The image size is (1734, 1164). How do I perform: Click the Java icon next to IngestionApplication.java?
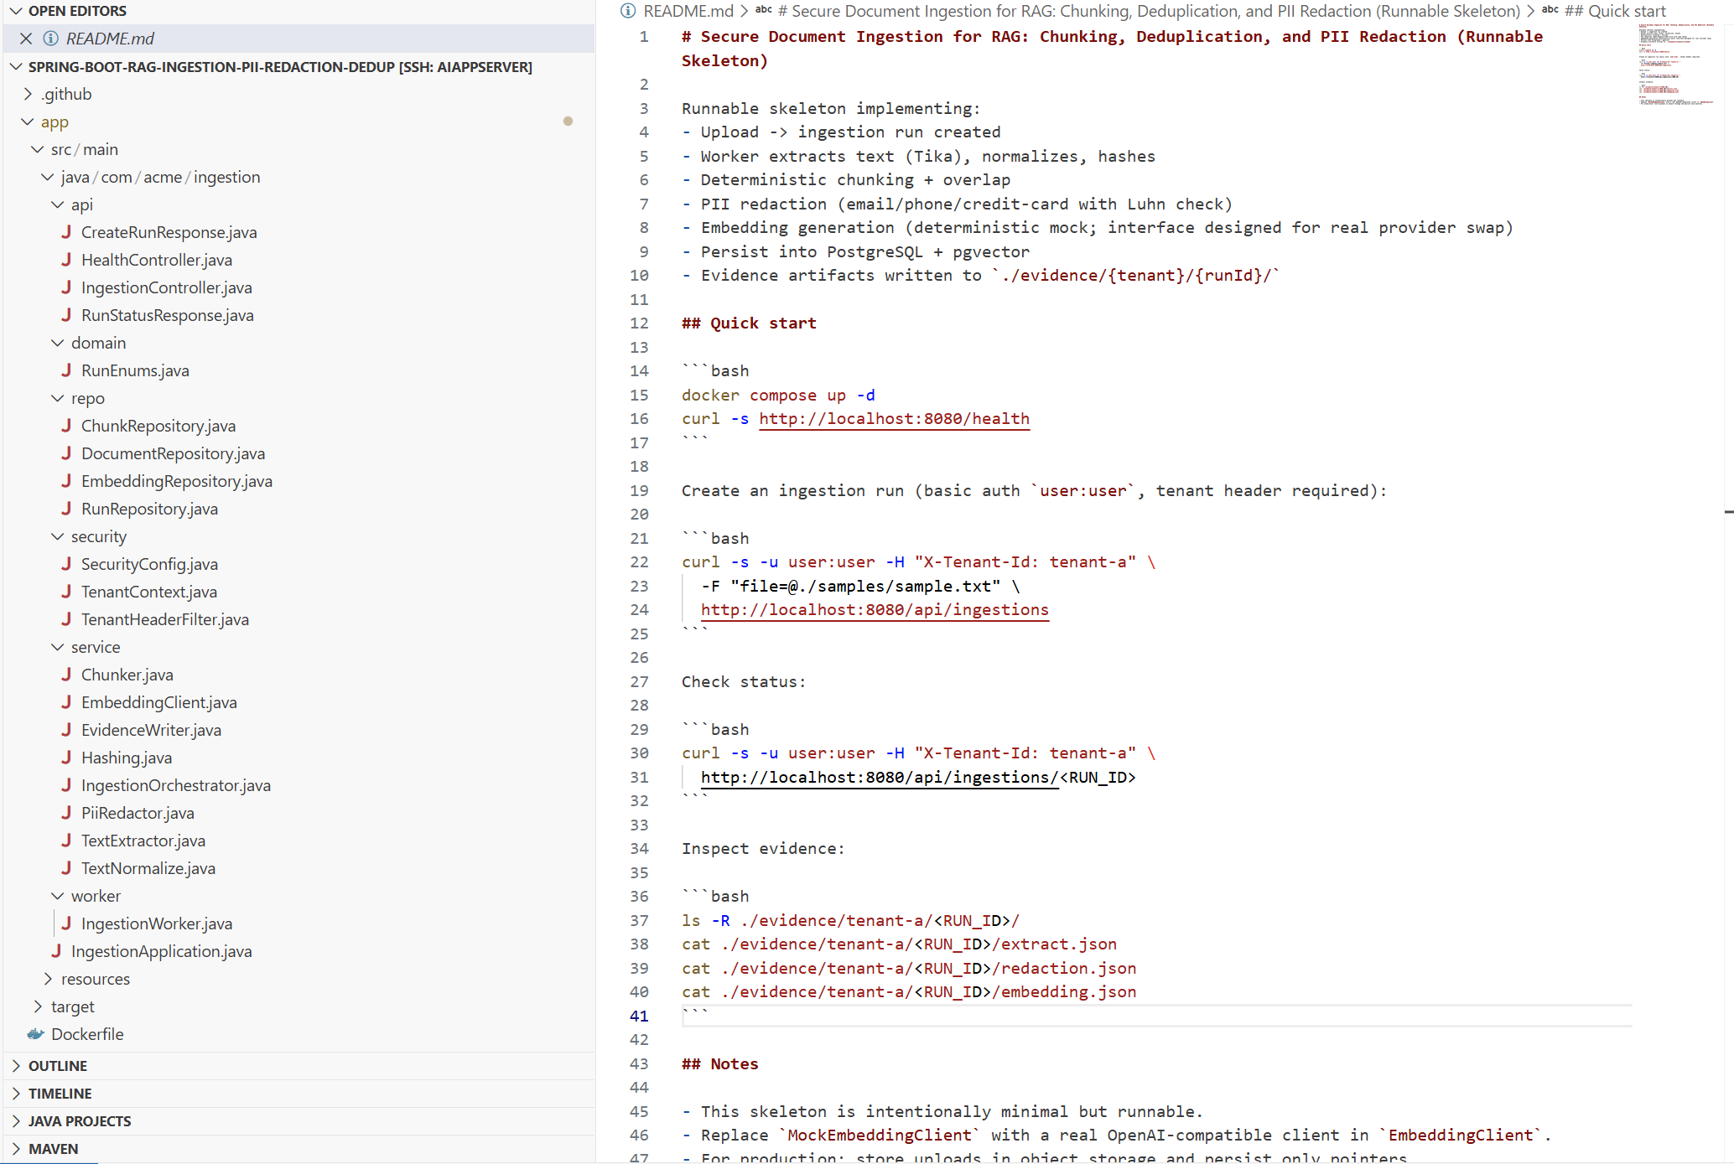click(x=57, y=951)
